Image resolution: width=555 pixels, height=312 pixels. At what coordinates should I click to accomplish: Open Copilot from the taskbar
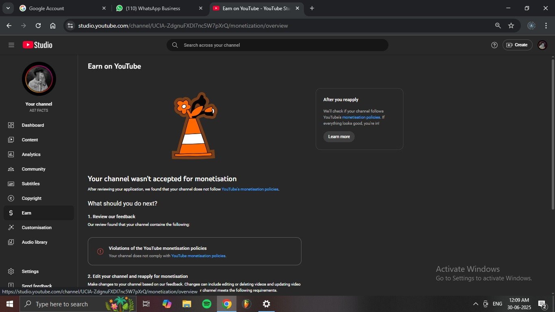[167, 304]
